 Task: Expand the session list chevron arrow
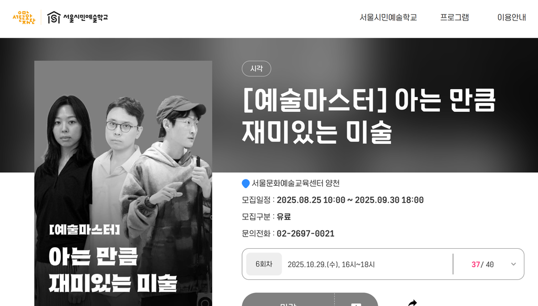point(513,264)
